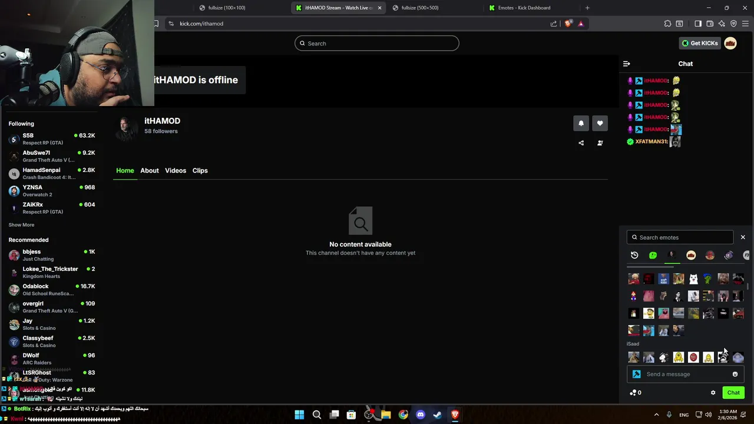Open Leo AI sparkle icon
This screenshot has width=754, height=424.
pyautogui.click(x=722, y=24)
